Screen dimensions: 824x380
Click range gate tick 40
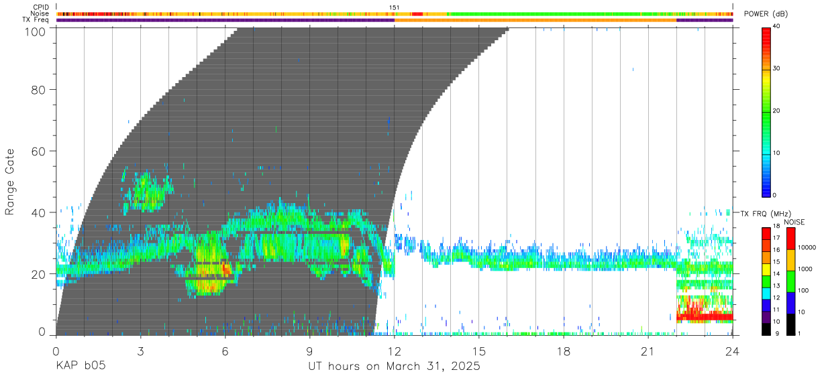pyautogui.click(x=39, y=212)
